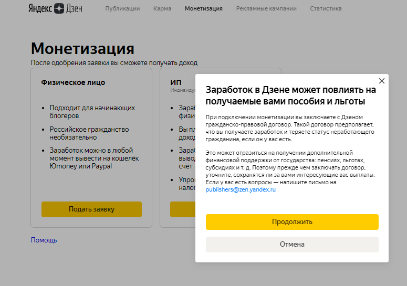
Task: Close the dialog with X icon
Action: (382, 81)
